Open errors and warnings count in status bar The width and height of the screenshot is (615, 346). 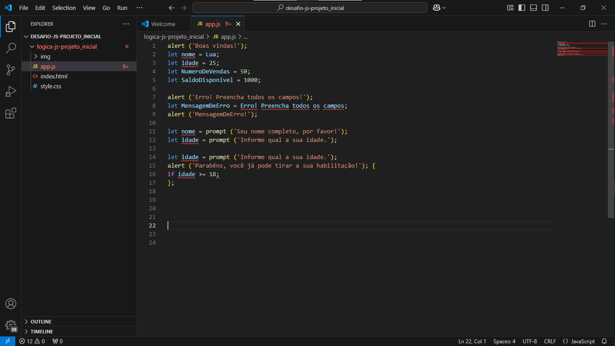pos(32,341)
